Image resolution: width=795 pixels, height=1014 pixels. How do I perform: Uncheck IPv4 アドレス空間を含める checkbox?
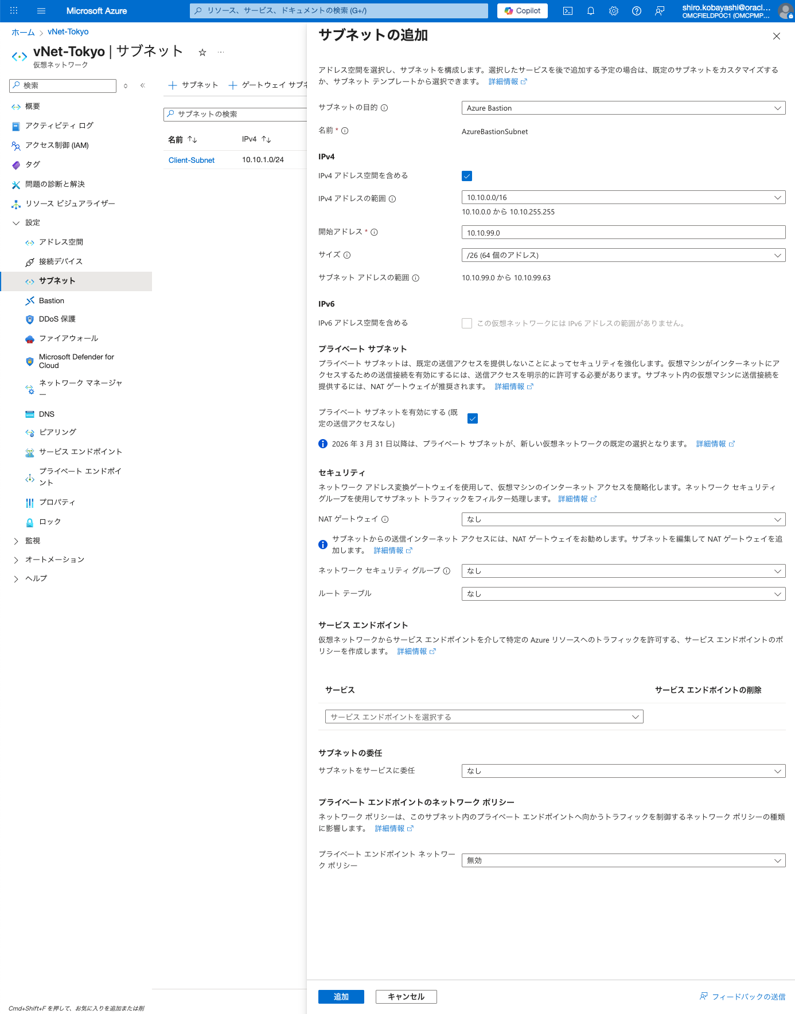click(x=467, y=176)
